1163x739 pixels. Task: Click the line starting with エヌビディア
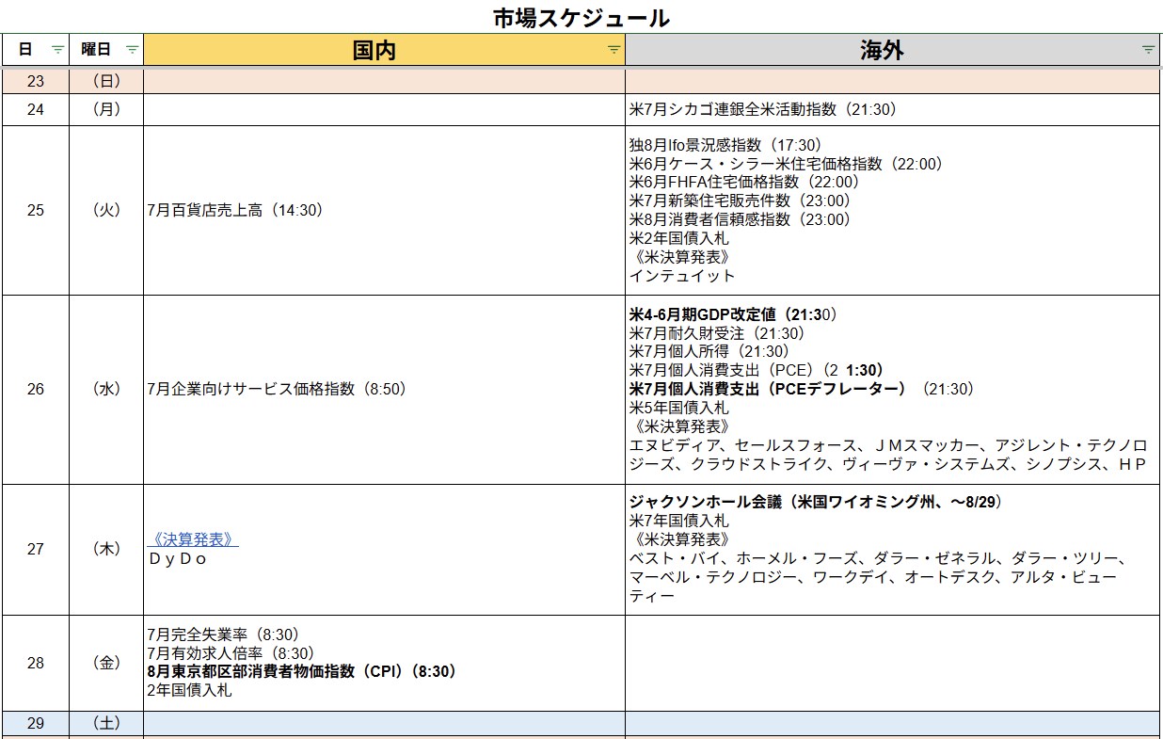(x=888, y=445)
